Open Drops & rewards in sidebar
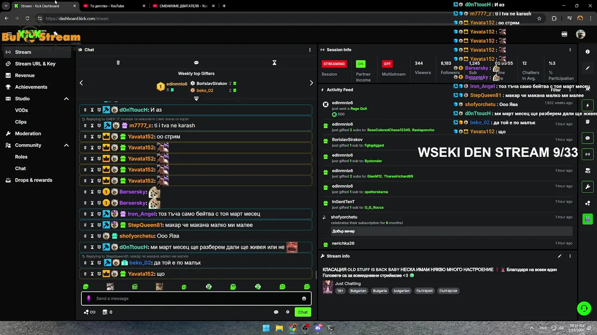 point(34,180)
